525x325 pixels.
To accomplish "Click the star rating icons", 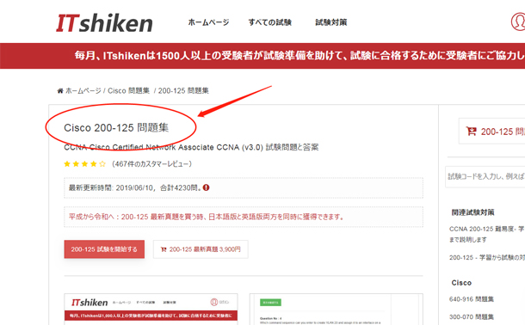I will 84,164.
